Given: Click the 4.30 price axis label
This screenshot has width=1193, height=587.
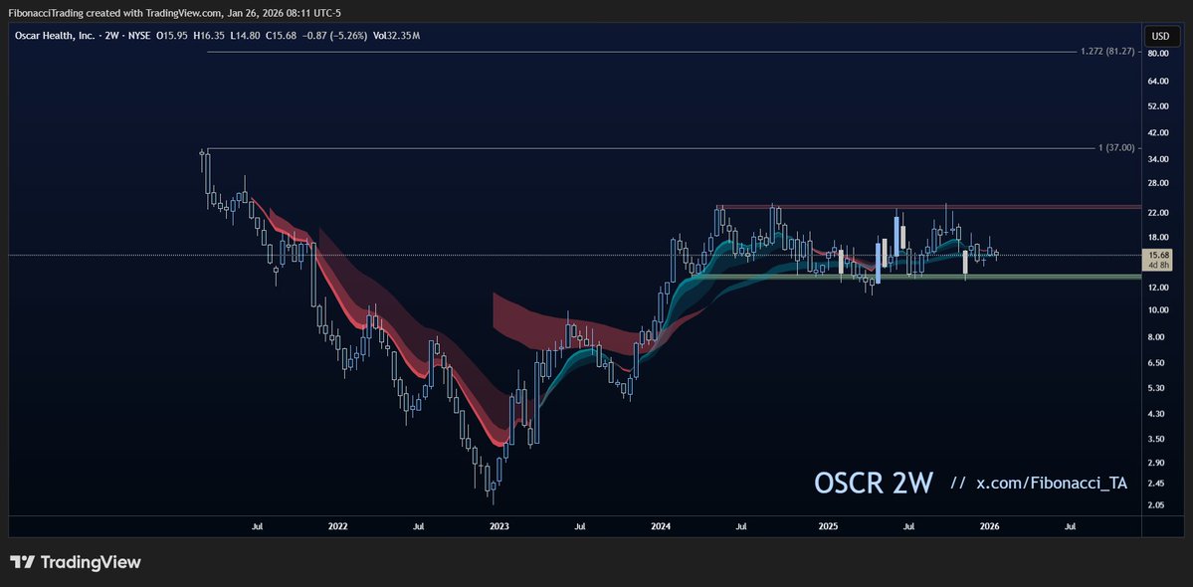Looking at the screenshot, I should tap(1158, 414).
